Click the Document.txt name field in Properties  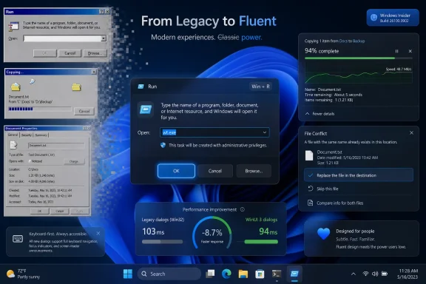click(56, 146)
